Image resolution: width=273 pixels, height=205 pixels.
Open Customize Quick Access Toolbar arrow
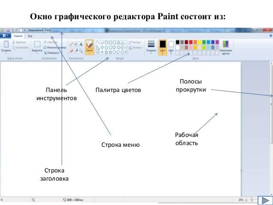(x=25, y=30)
